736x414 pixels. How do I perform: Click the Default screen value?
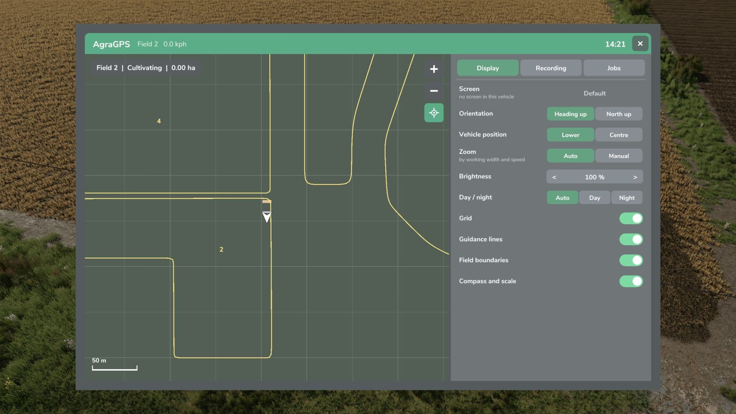595,93
